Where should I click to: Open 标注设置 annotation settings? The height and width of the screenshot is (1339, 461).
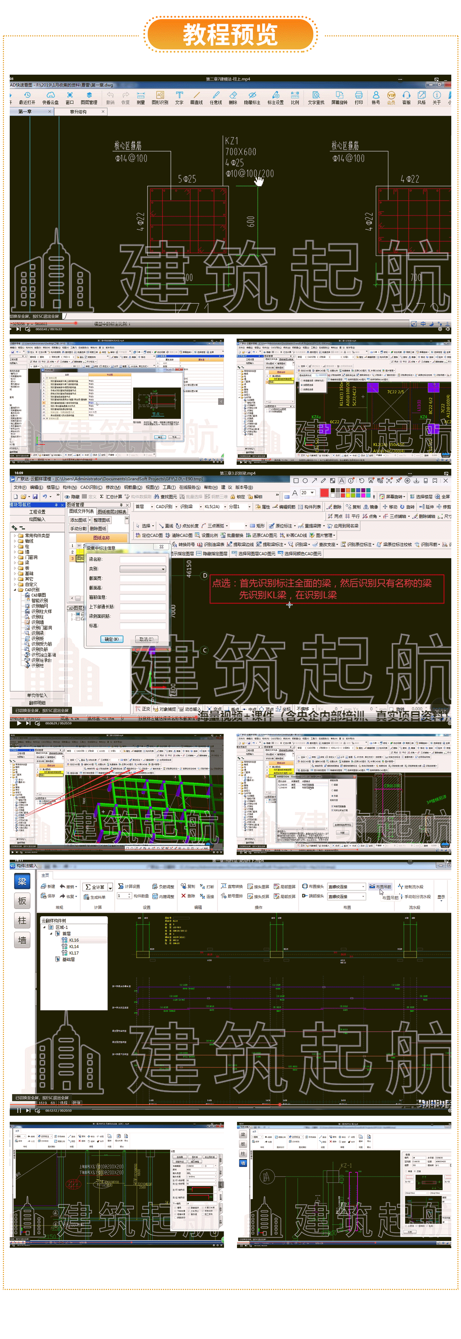(x=275, y=98)
